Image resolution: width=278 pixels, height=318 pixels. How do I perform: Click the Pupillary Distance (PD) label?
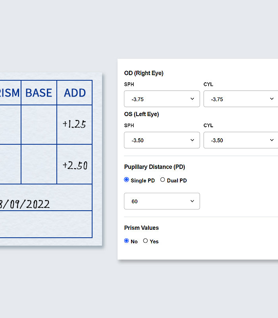(x=154, y=167)
